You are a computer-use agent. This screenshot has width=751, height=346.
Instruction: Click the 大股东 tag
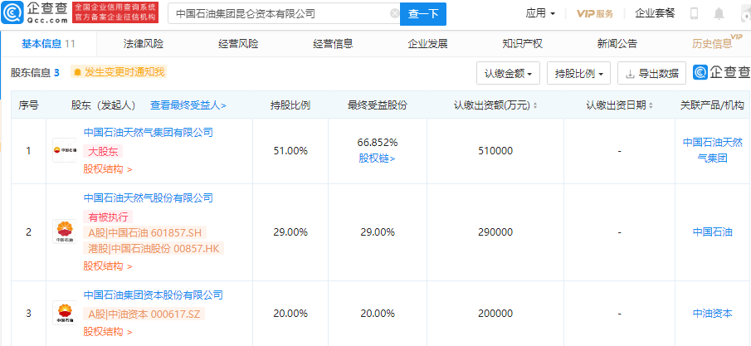(103, 152)
